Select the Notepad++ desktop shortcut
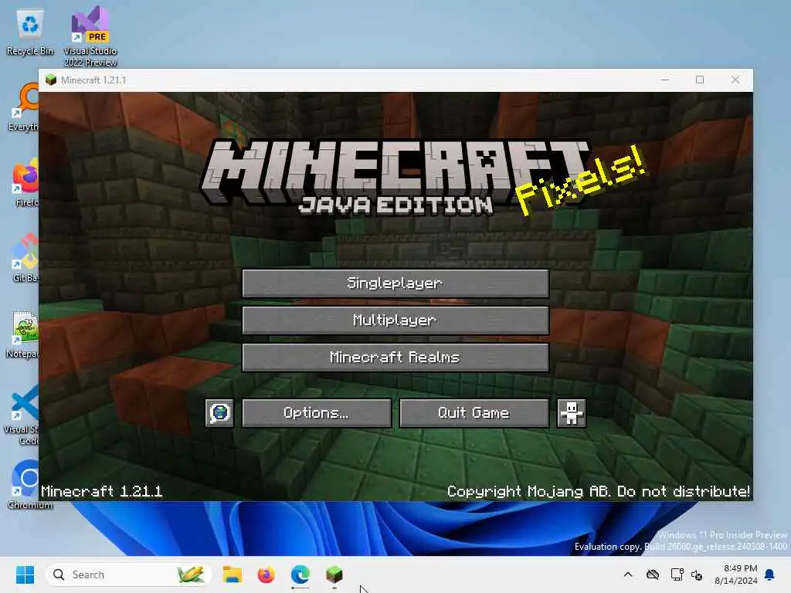The height and width of the screenshot is (593, 791). pyautogui.click(x=23, y=334)
